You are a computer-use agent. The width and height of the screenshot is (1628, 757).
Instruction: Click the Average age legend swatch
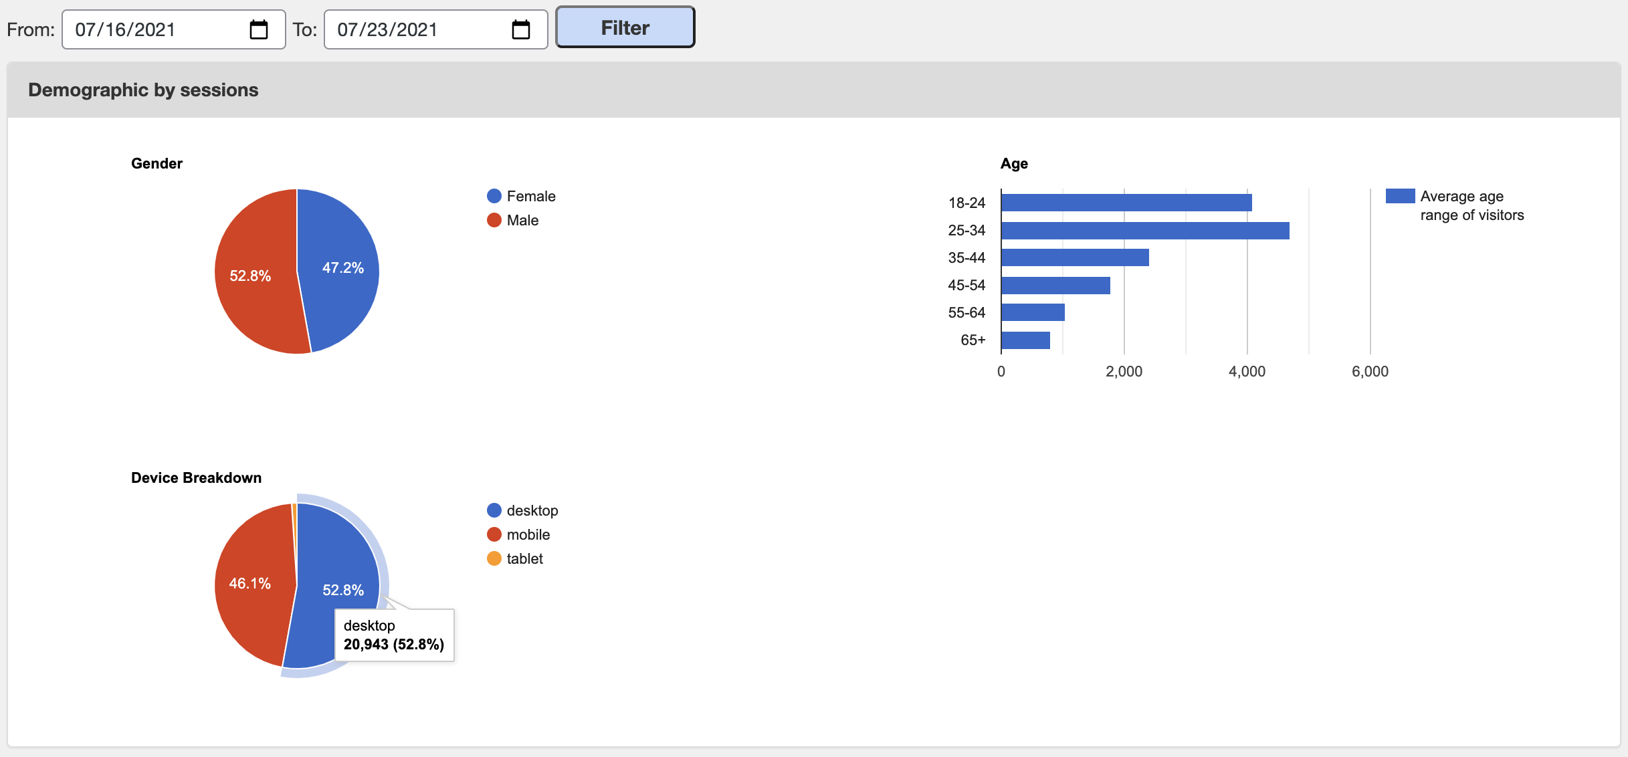pos(1399,196)
